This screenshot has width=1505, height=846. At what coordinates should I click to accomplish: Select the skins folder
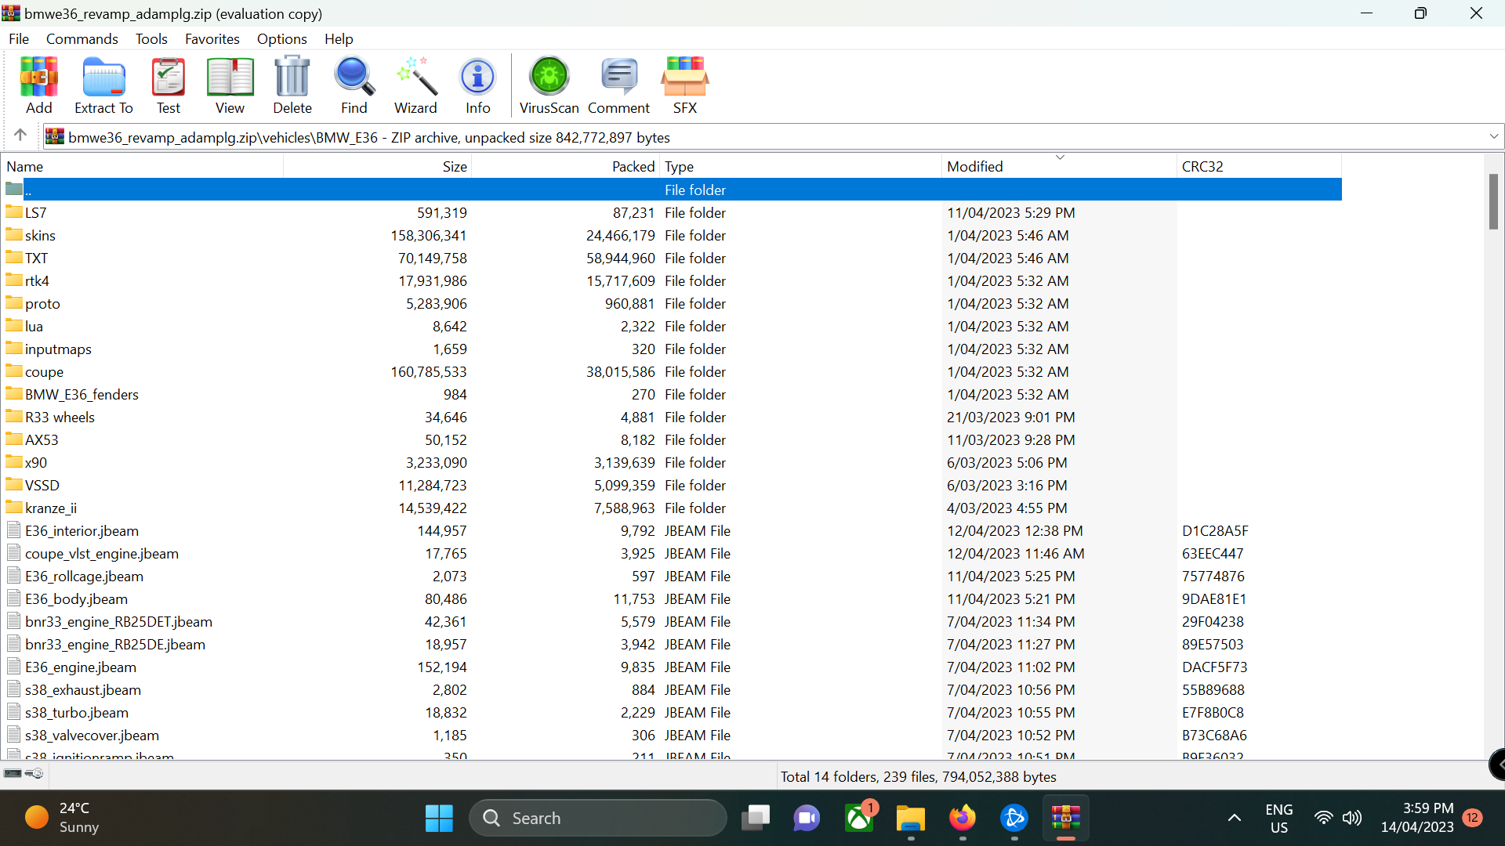40,235
